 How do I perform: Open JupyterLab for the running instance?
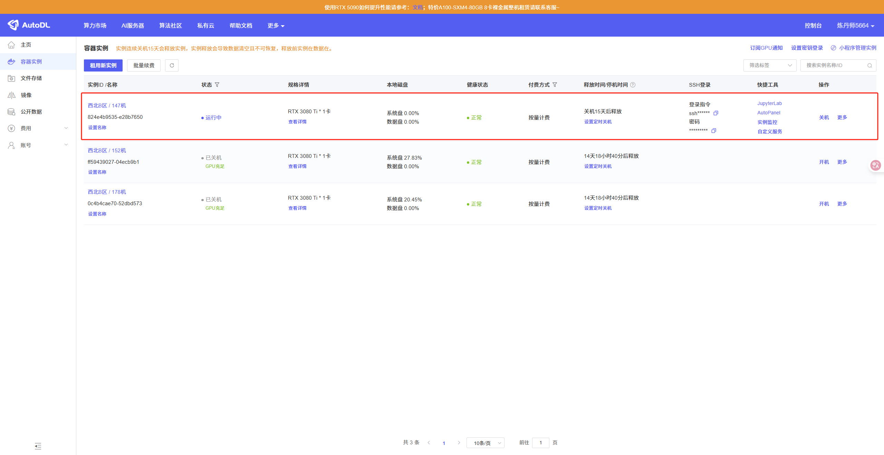[769, 103]
